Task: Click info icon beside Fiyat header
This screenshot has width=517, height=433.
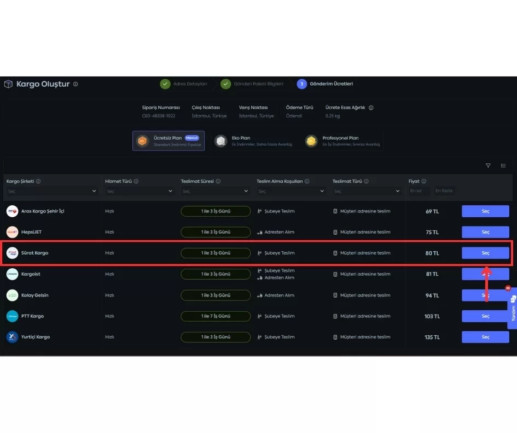Action: click(x=424, y=181)
